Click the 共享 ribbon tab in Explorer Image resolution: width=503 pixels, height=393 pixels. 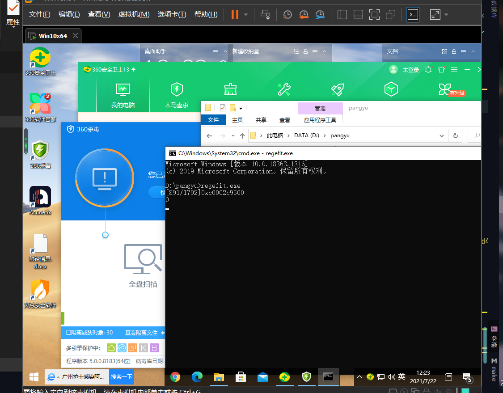[261, 120]
